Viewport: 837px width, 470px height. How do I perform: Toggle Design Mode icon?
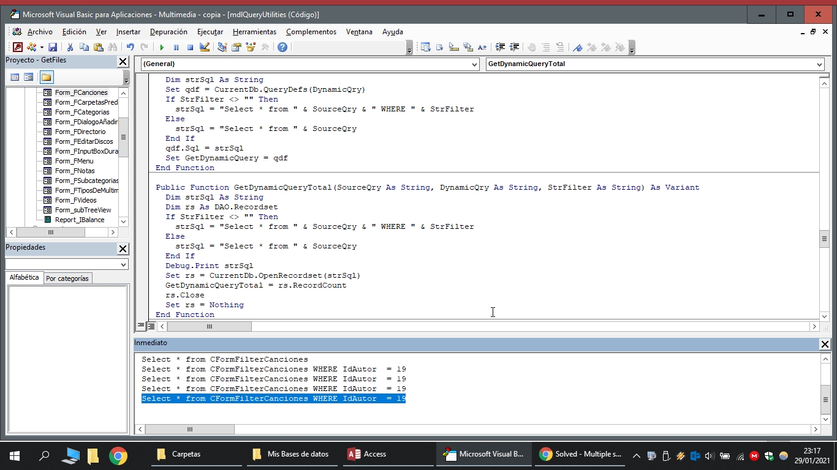(x=204, y=47)
